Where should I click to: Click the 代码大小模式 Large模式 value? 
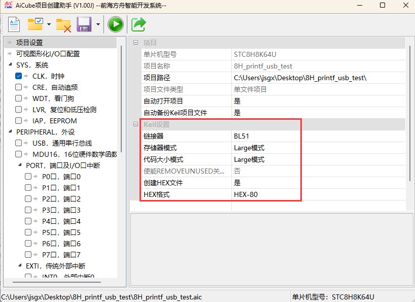(319, 159)
